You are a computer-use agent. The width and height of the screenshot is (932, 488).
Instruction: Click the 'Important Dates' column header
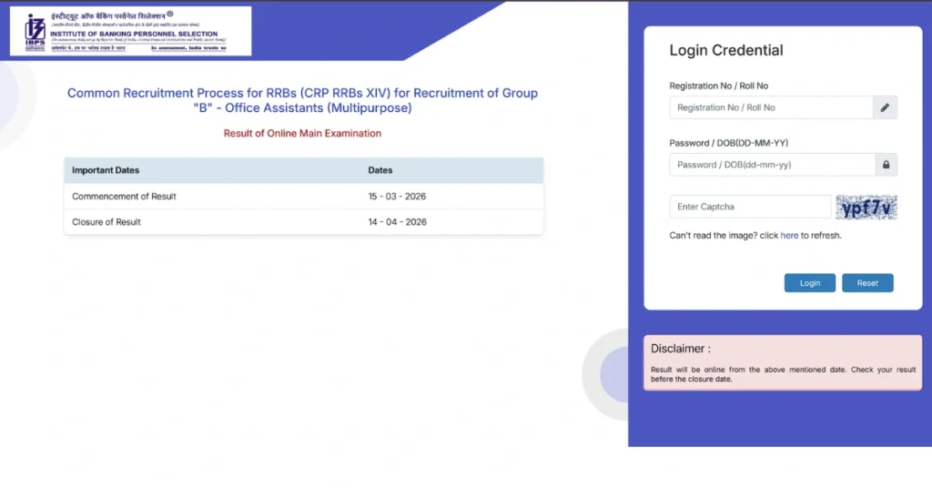click(x=106, y=170)
